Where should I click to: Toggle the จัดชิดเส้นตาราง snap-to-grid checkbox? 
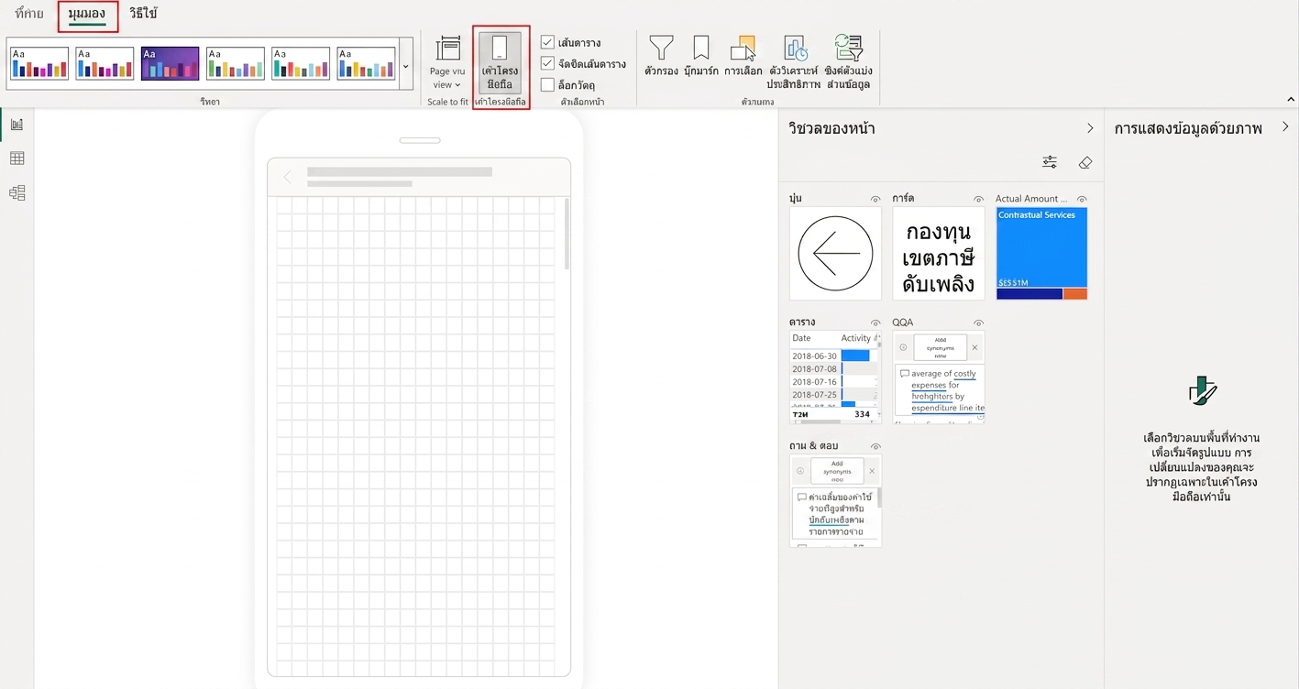[x=547, y=64]
